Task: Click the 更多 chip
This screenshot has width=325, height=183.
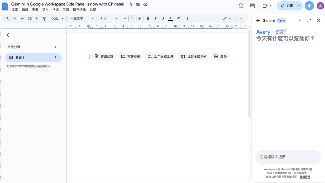Action: (x=220, y=56)
